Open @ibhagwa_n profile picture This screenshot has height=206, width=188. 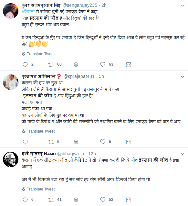pos(11,159)
